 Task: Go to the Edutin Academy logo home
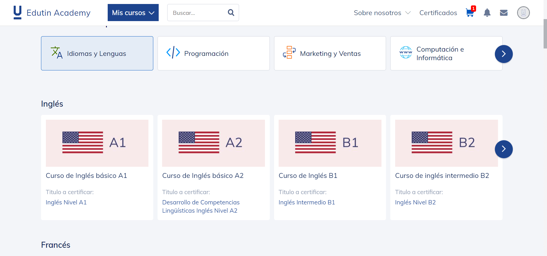pos(52,13)
